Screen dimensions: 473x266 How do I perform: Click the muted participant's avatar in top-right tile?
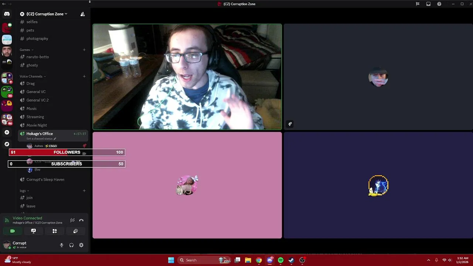point(378,77)
